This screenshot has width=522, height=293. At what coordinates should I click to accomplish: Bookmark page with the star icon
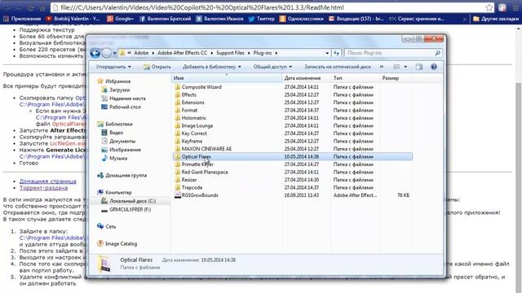click(489, 7)
